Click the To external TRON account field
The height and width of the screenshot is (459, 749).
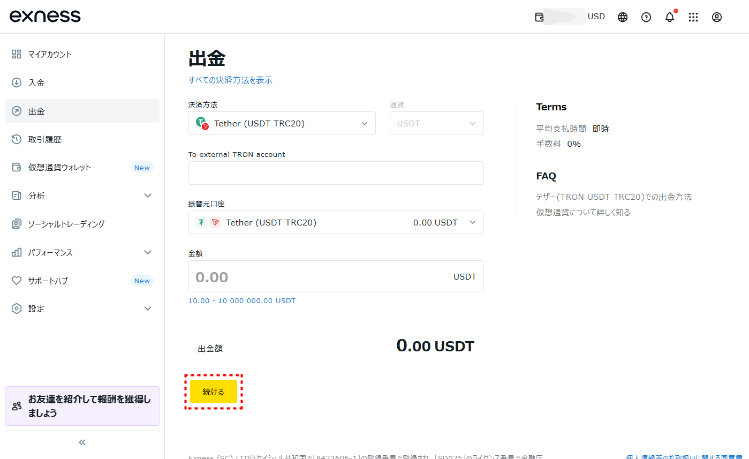pos(336,173)
